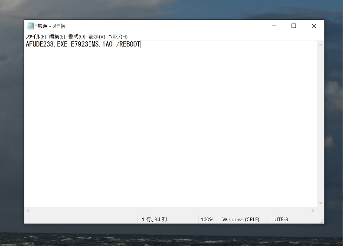Click the 無題 - メモ帳 window title

50,26
